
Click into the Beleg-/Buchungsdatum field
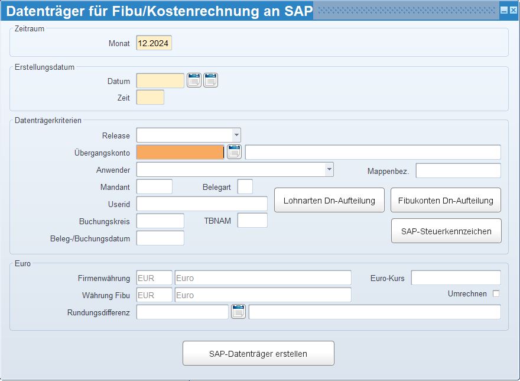tap(160, 238)
